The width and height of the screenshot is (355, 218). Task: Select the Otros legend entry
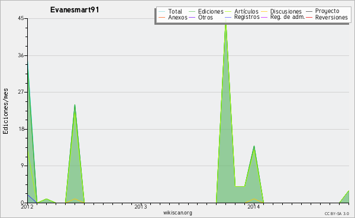pos(205,17)
